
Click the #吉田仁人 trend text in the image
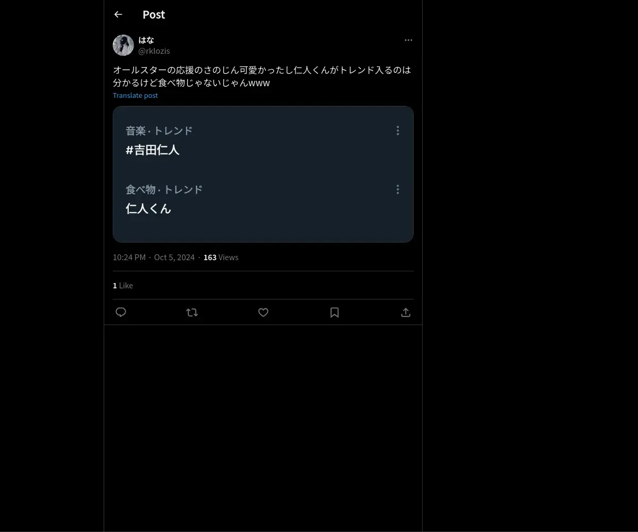[153, 150]
